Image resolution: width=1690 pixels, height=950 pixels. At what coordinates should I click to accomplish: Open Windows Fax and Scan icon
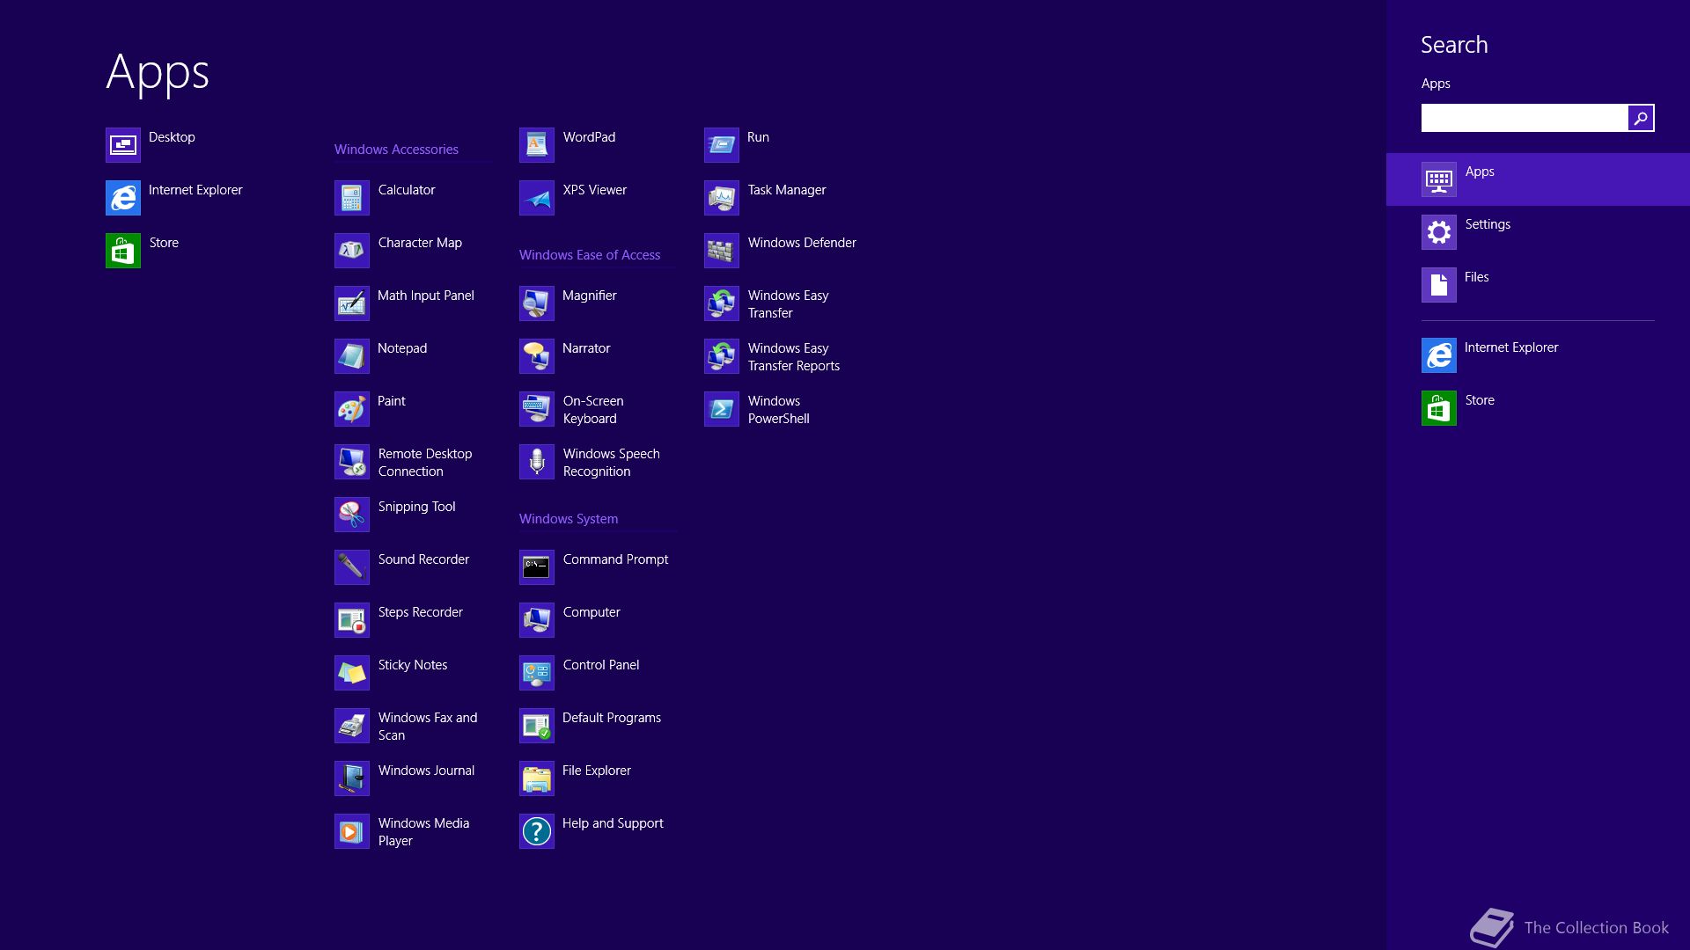pos(352,726)
